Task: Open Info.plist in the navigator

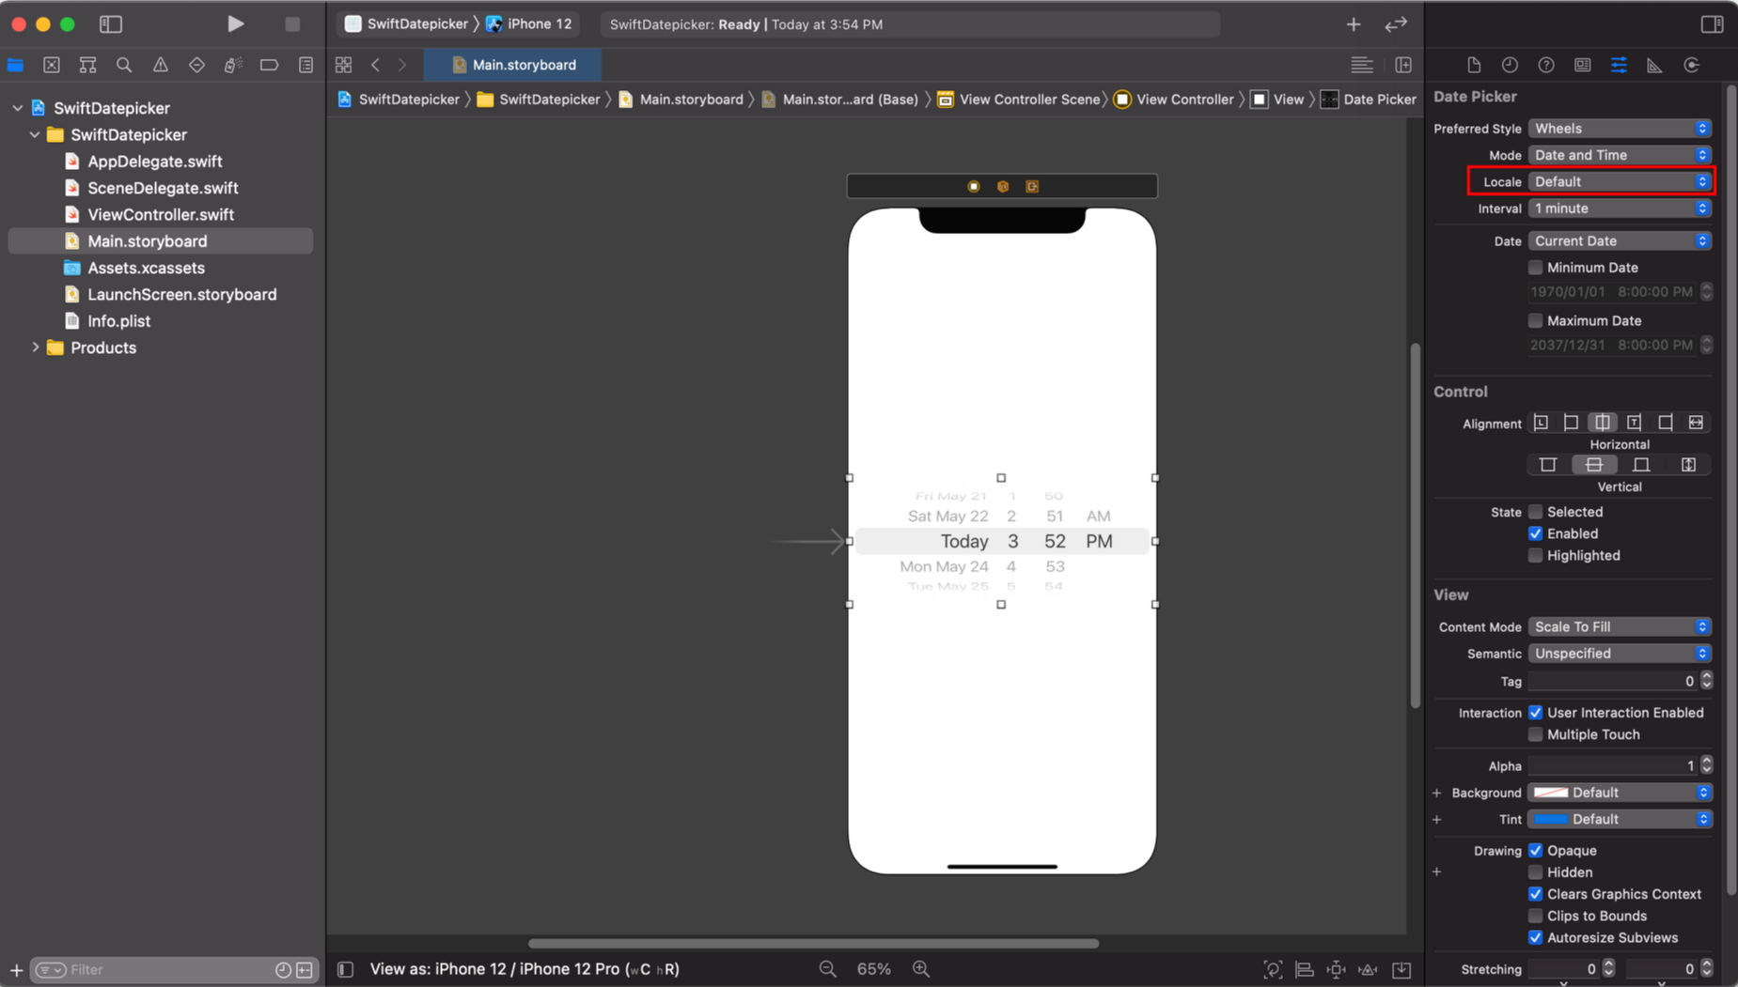Action: 119,321
